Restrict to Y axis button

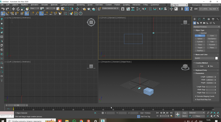[x=186, y=9]
